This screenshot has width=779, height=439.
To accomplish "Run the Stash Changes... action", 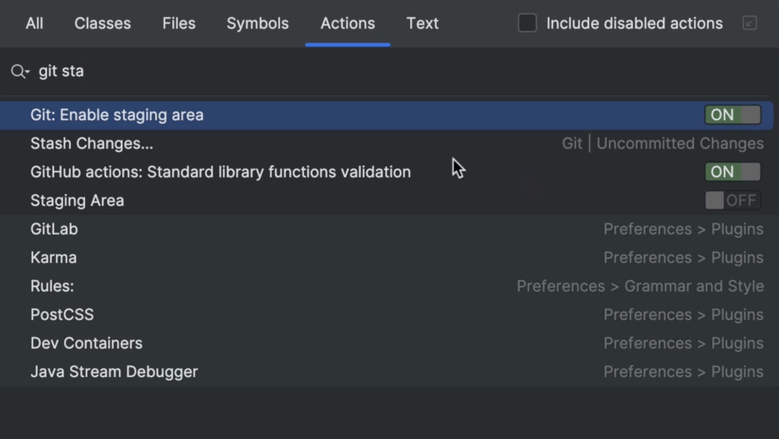I will [92, 144].
